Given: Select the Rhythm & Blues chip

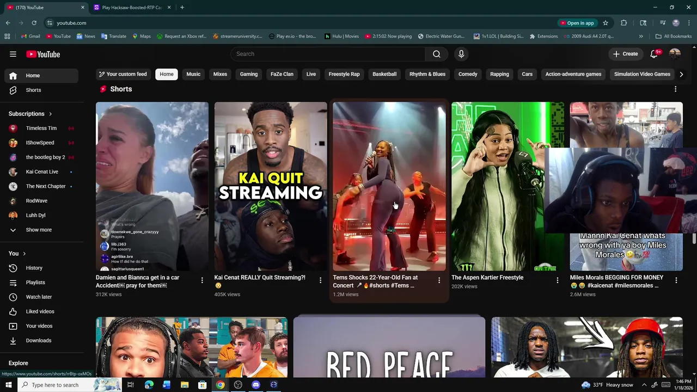Looking at the screenshot, I should [427, 74].
